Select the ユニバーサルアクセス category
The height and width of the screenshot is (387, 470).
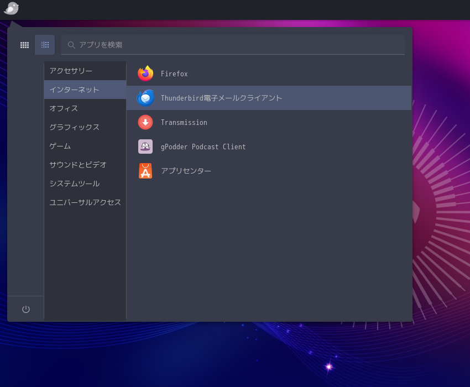[85, 202]
